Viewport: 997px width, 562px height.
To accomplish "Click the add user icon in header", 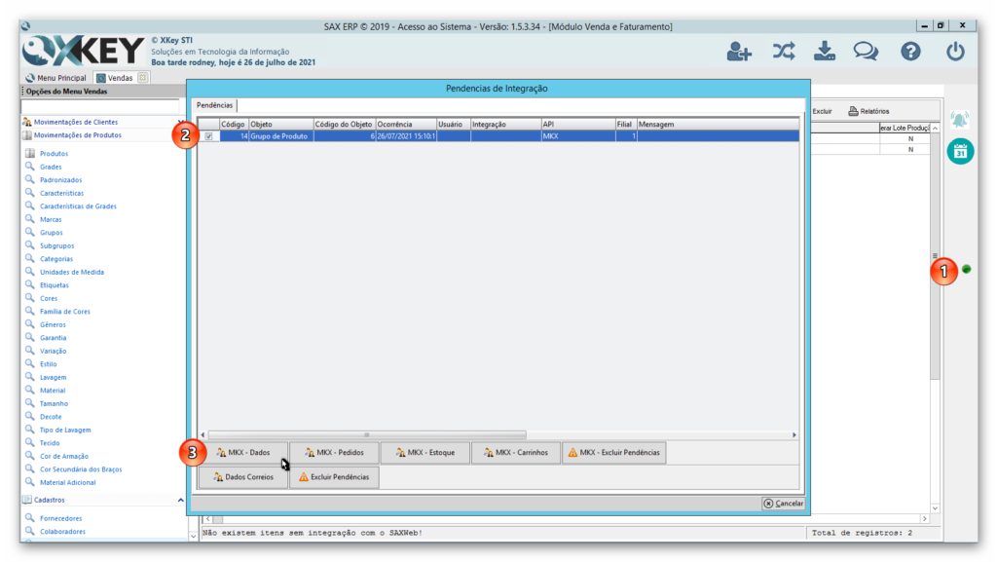I will (x=739, y=52).
